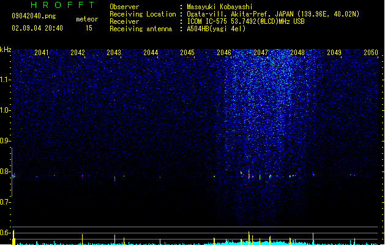Screen dimensions: 385x245
Task: Click the 2049 time marker
Action: (334, 52)
